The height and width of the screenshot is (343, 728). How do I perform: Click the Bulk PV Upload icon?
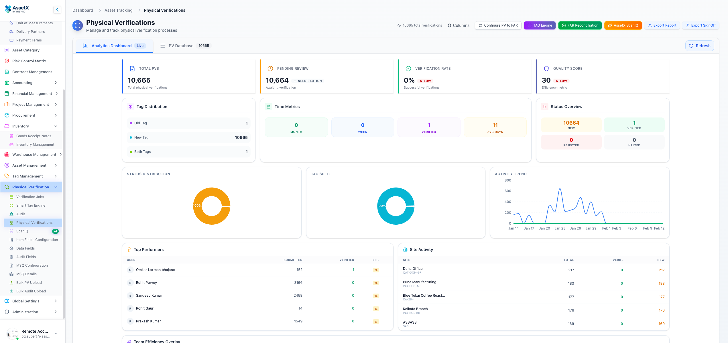tap(11, 282)
